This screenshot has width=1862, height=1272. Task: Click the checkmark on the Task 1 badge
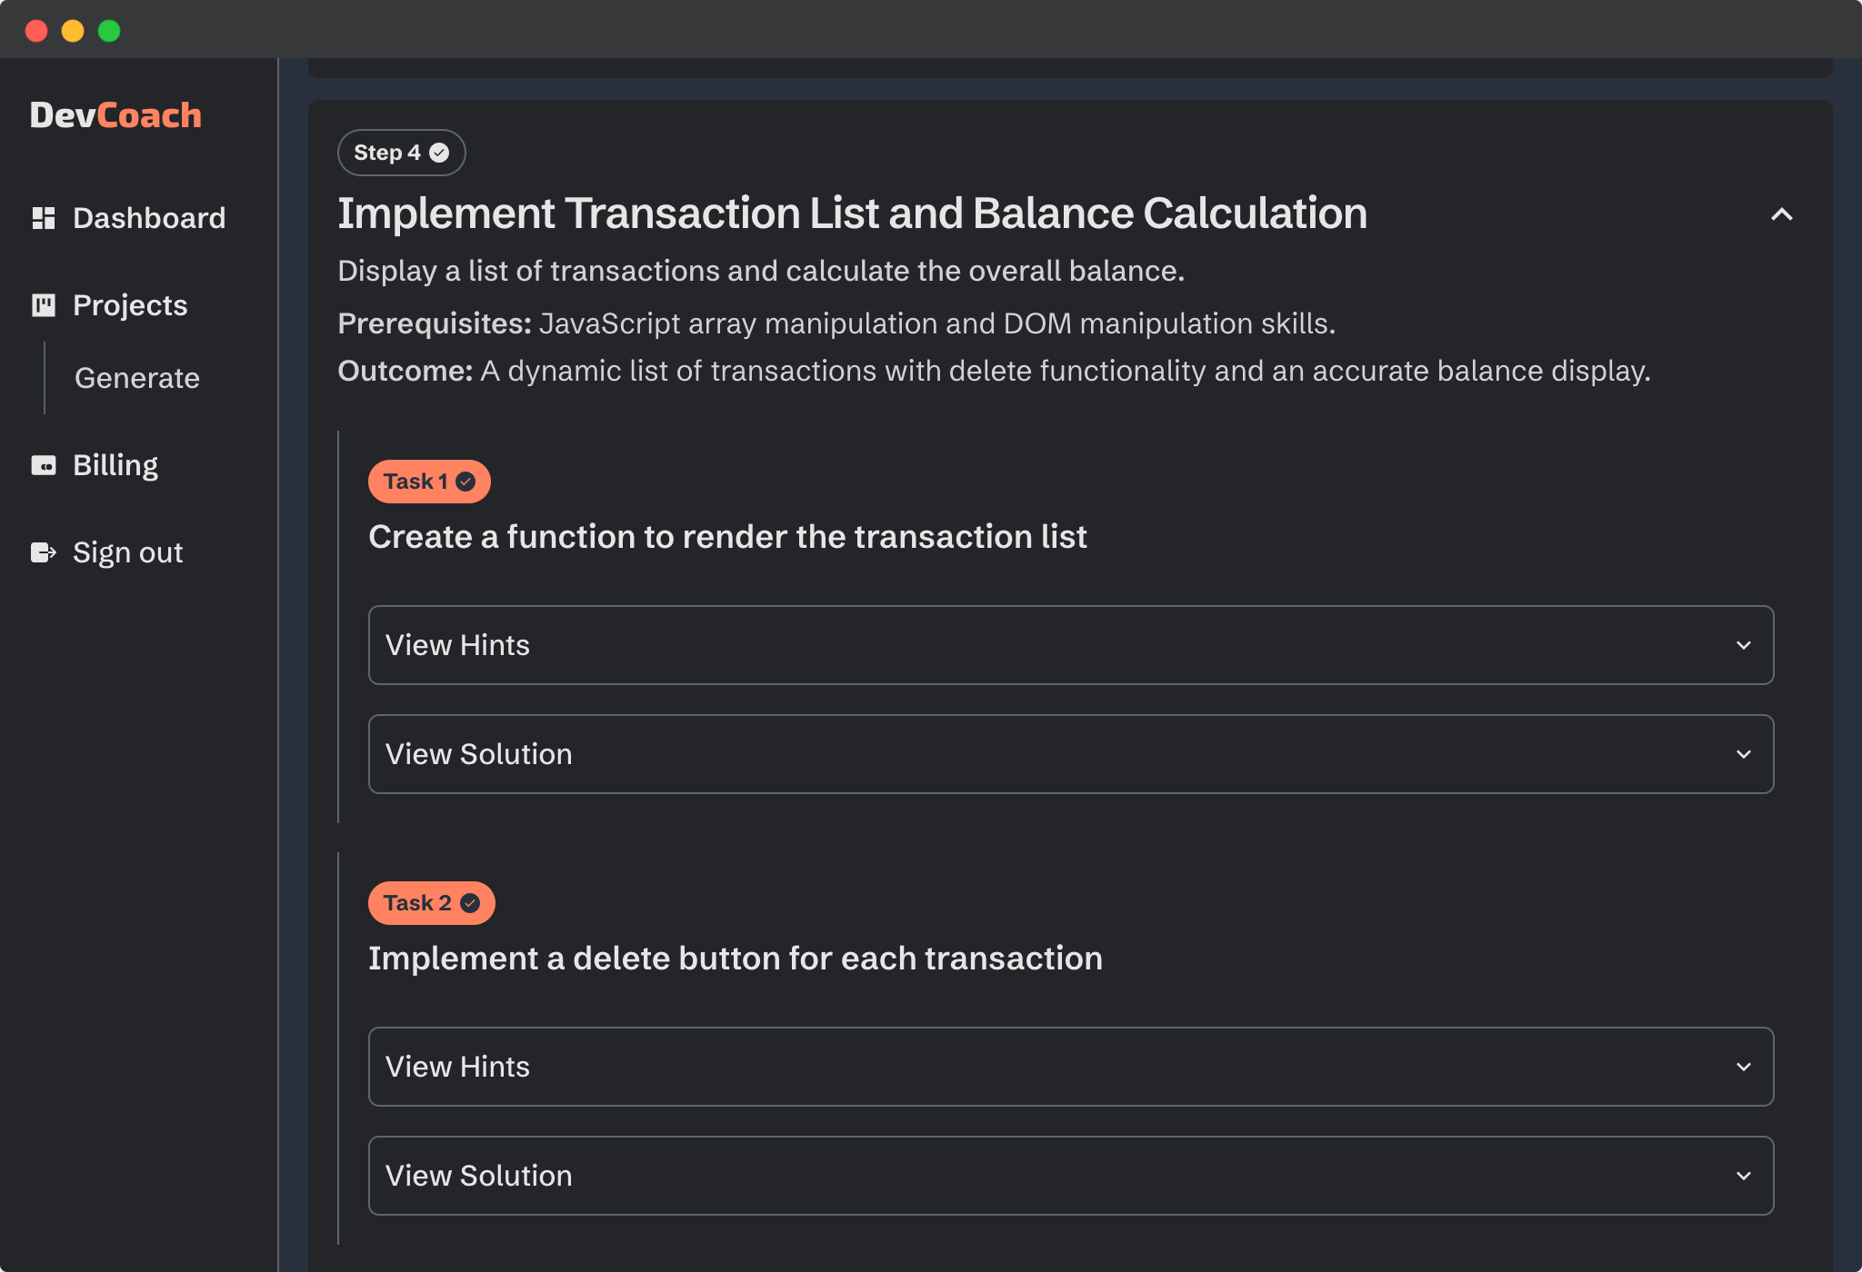click(x=465, y=481)
